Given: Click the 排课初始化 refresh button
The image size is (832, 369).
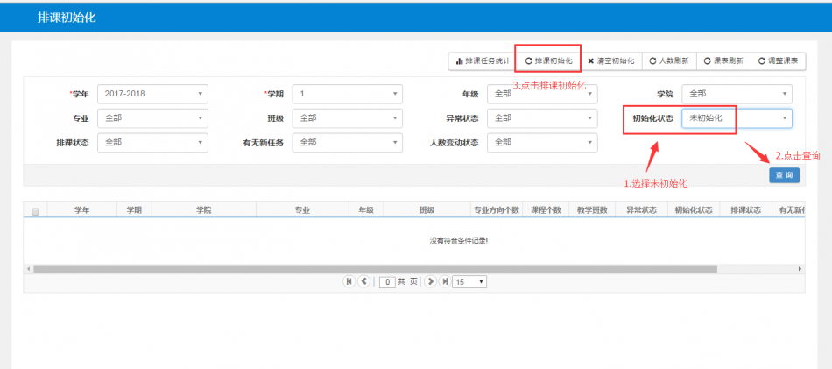Looking at the screenshot, I should (x=548, y=61).
